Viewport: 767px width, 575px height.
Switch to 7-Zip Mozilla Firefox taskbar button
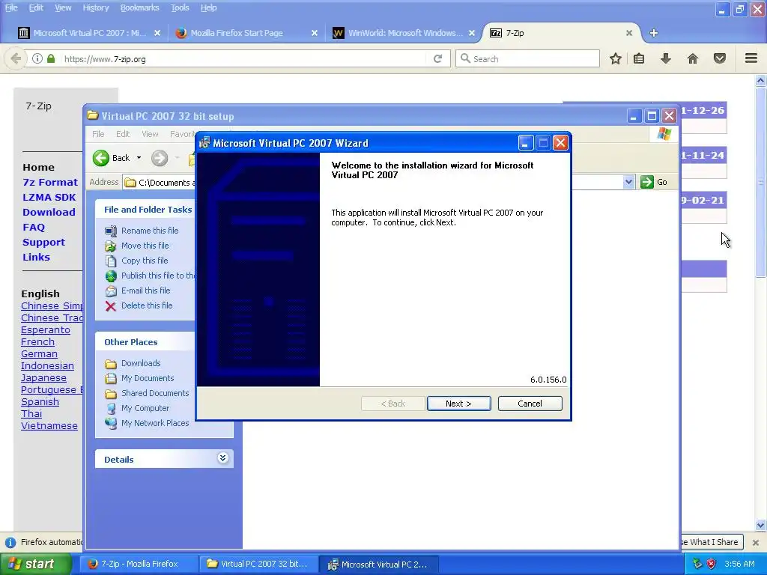(x=139, y=565)
